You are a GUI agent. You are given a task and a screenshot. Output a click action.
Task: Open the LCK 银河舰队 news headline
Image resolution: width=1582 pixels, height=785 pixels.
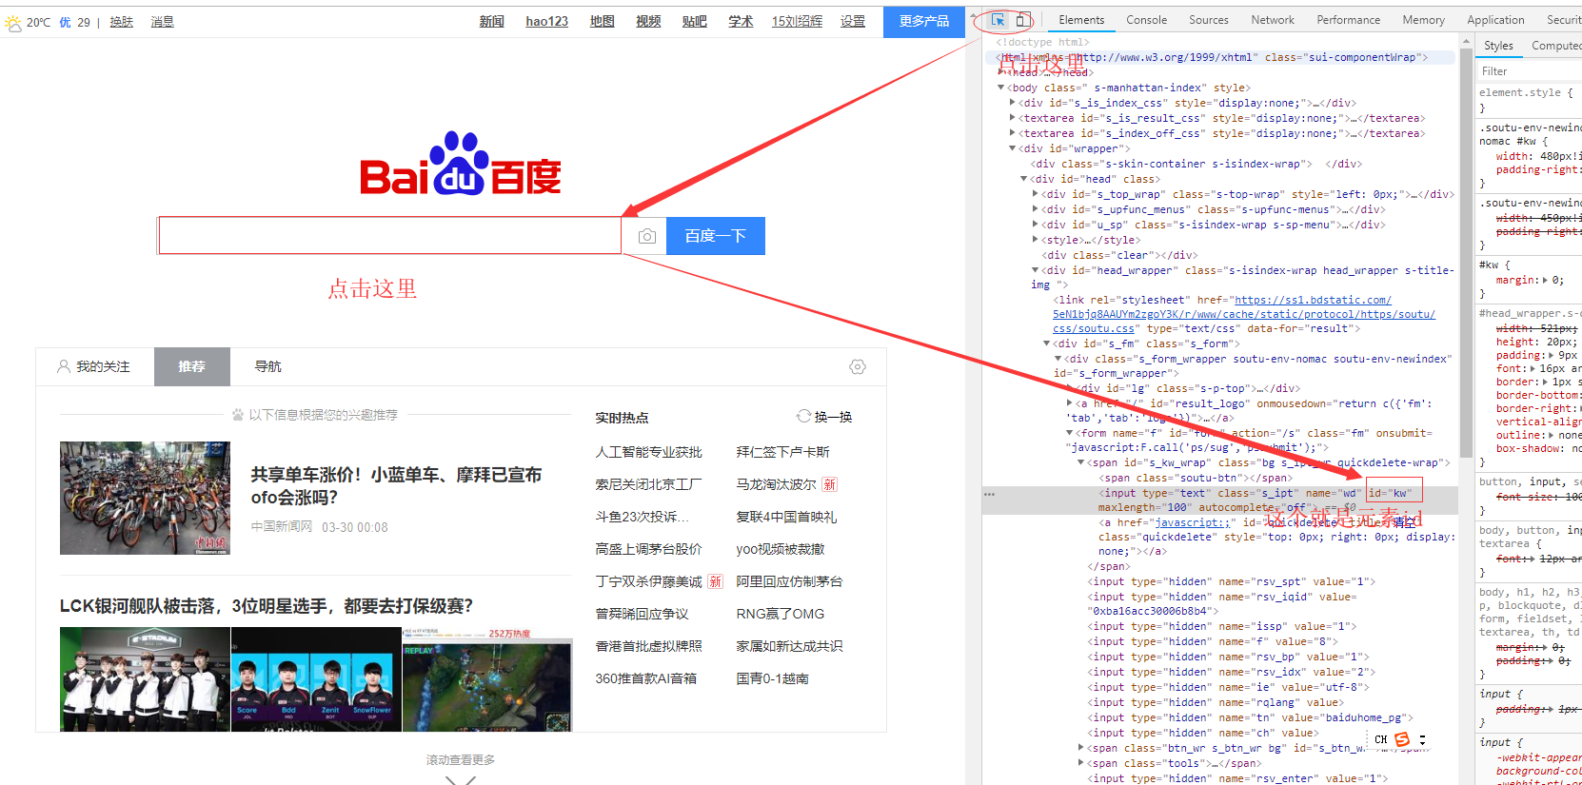tap(267, 606)
